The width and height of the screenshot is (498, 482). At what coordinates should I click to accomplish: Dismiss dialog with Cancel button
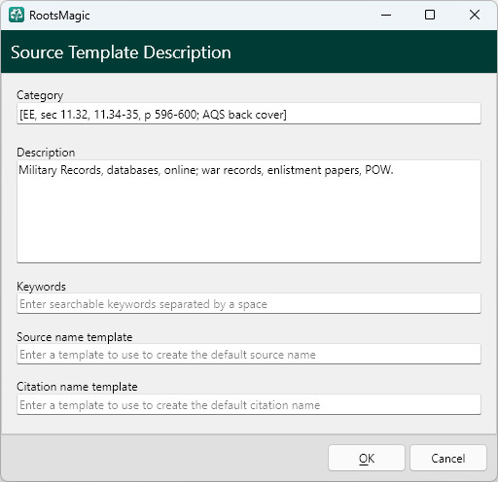point(448,458)
